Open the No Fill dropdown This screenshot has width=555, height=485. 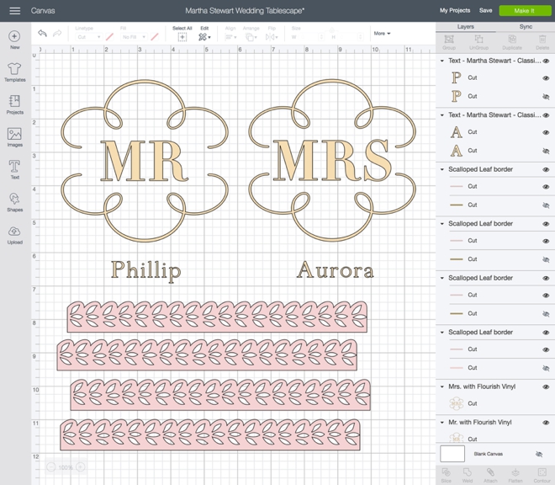[135, 37]
